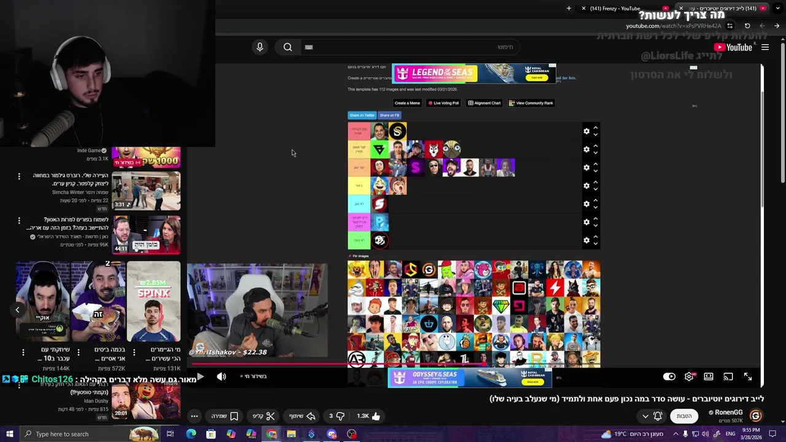Select the active YouTube livestream tab
The image size is (786, 442).
coord(723,8)
